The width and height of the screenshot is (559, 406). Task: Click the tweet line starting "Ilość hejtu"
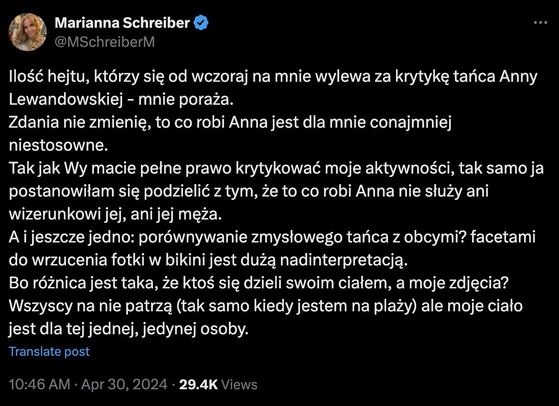click(273, 77)
